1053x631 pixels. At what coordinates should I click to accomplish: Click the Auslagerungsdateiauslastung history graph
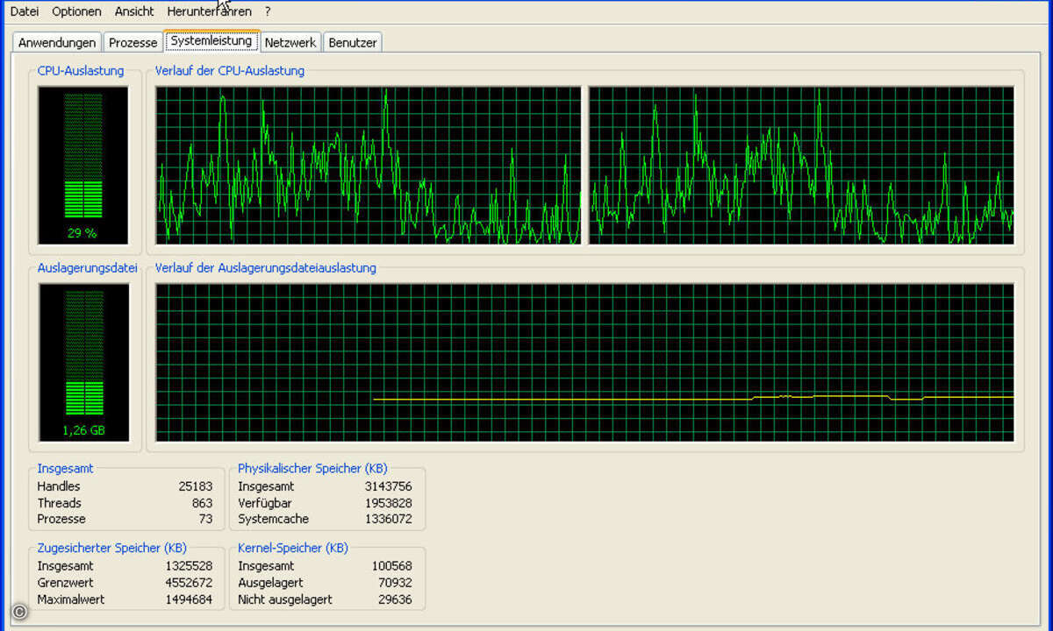585,362
